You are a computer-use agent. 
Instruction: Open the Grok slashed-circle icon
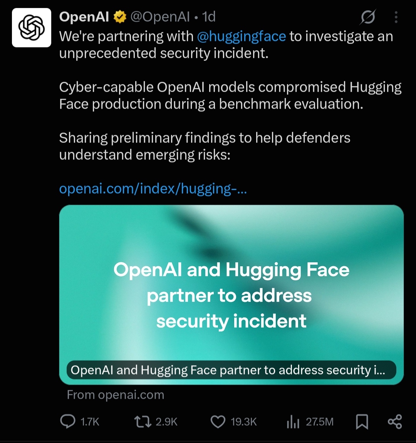click(x=368, y=17)
